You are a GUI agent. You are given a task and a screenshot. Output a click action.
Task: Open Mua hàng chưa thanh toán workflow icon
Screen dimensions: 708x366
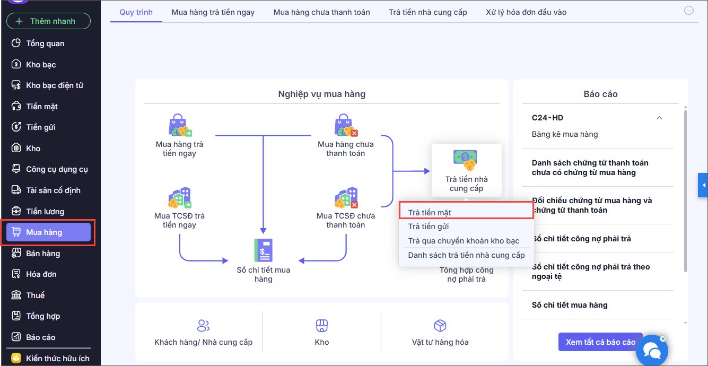click(x=346, y=126)
